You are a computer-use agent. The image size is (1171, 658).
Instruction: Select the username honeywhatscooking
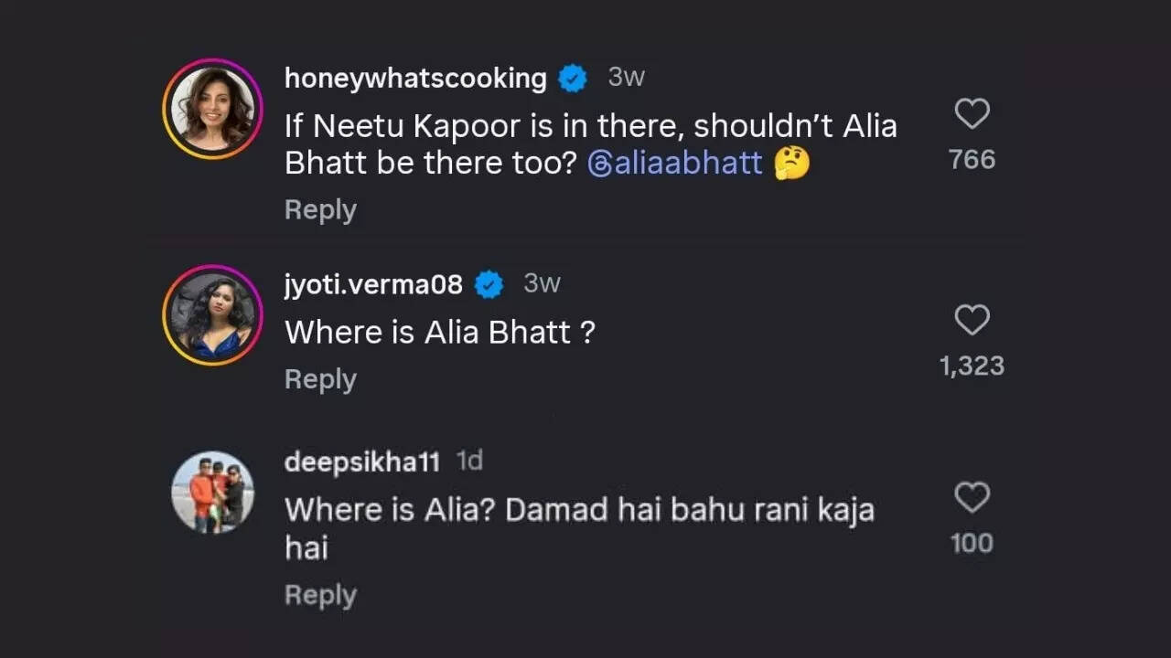[x=414, y=78]
